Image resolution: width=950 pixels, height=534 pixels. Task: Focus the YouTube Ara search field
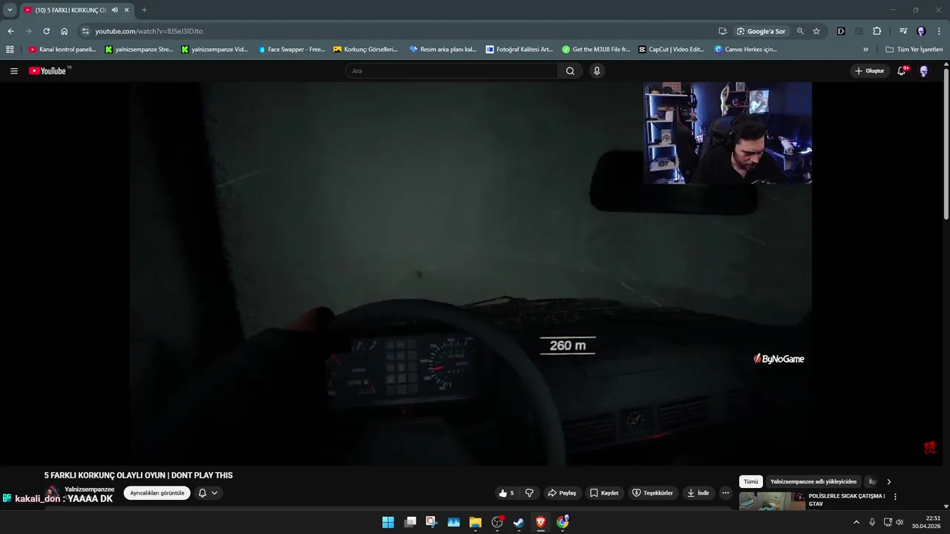pyautogui.click(x=451, y=71)
